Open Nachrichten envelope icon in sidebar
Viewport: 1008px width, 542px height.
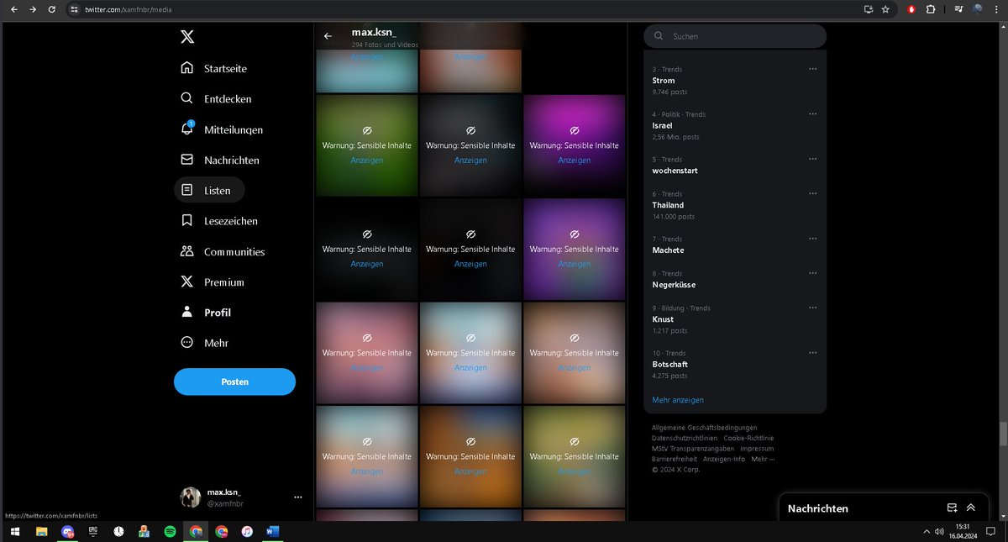coord(187,160)
